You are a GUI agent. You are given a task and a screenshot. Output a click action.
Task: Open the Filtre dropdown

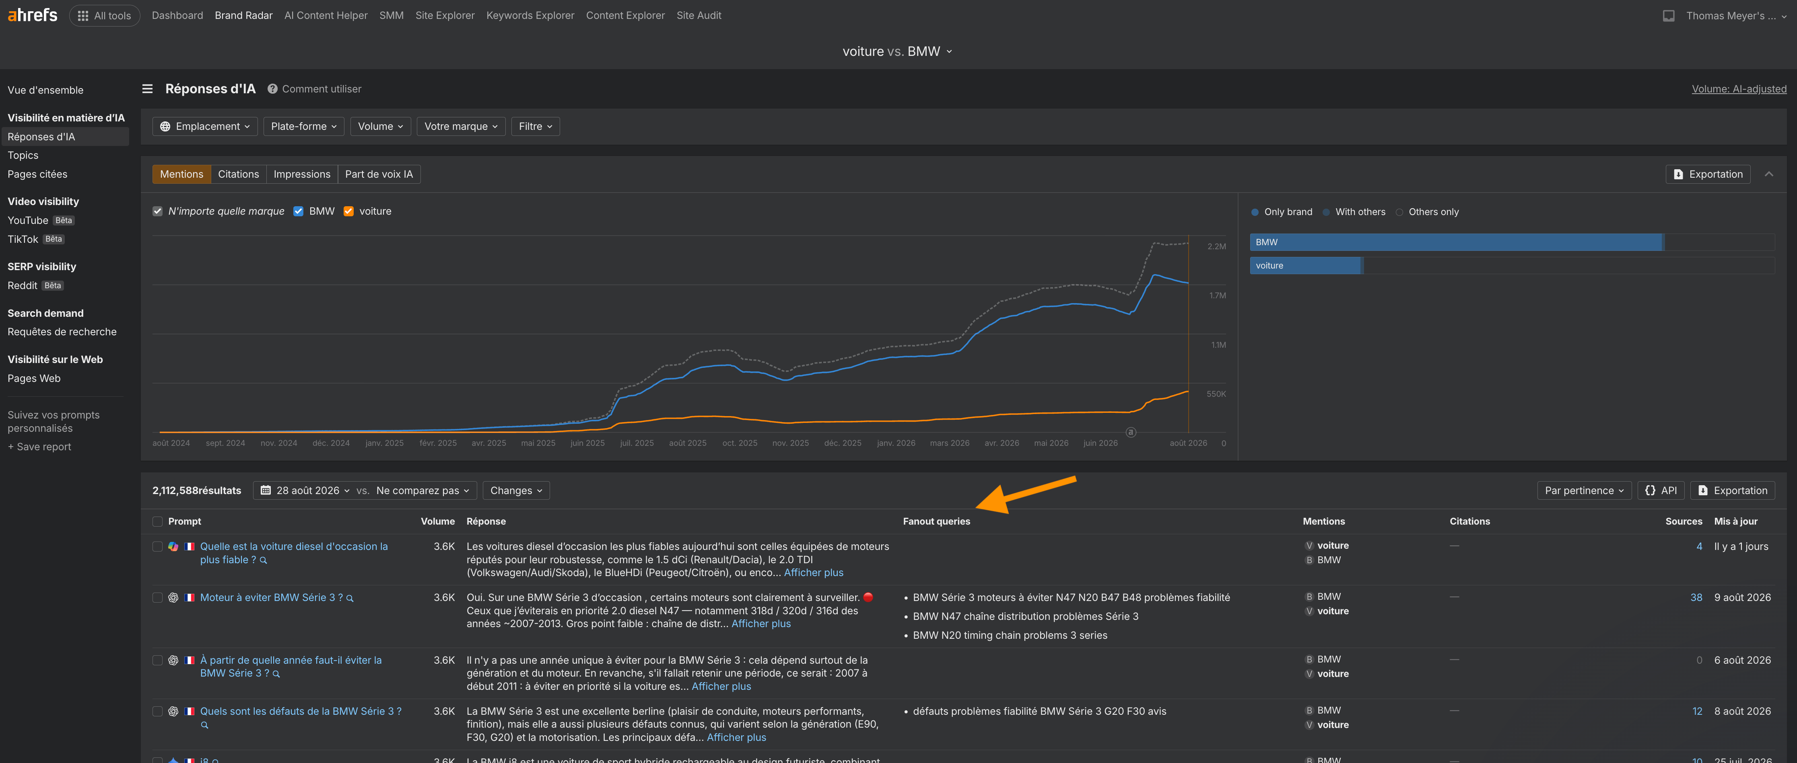pos(535,126)
